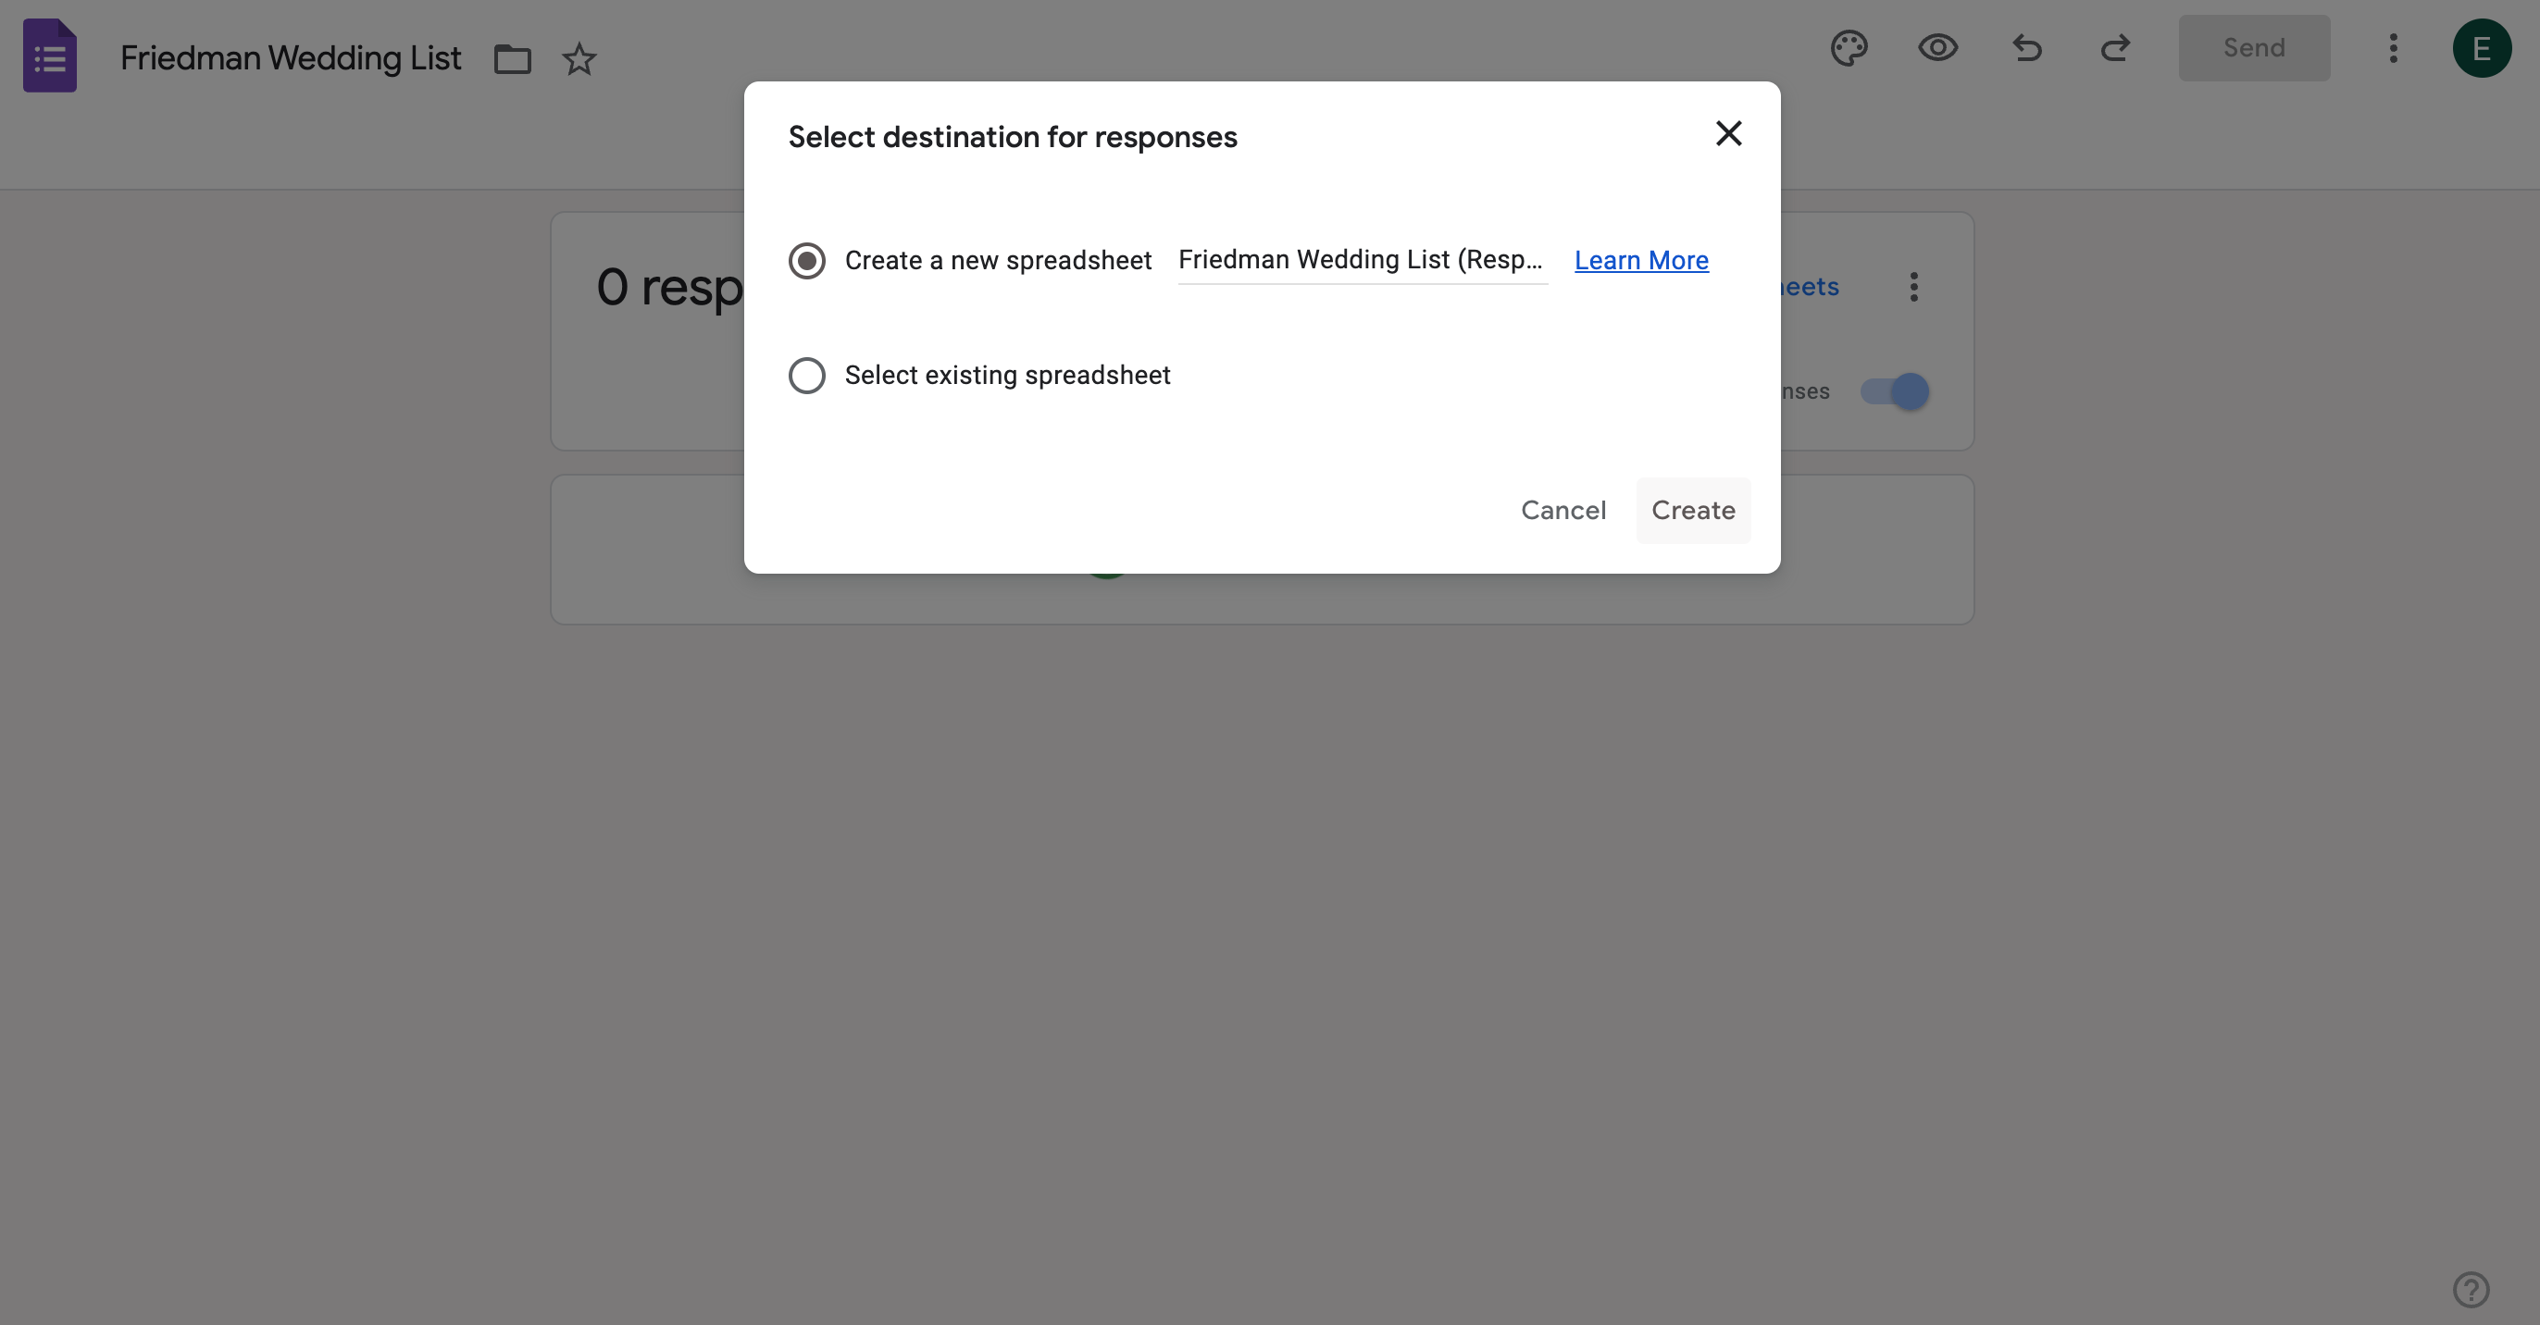This screenshot has height=1325, width=2540.
Task: Star the Friedman Wedding List form
Action: point(579,59)
